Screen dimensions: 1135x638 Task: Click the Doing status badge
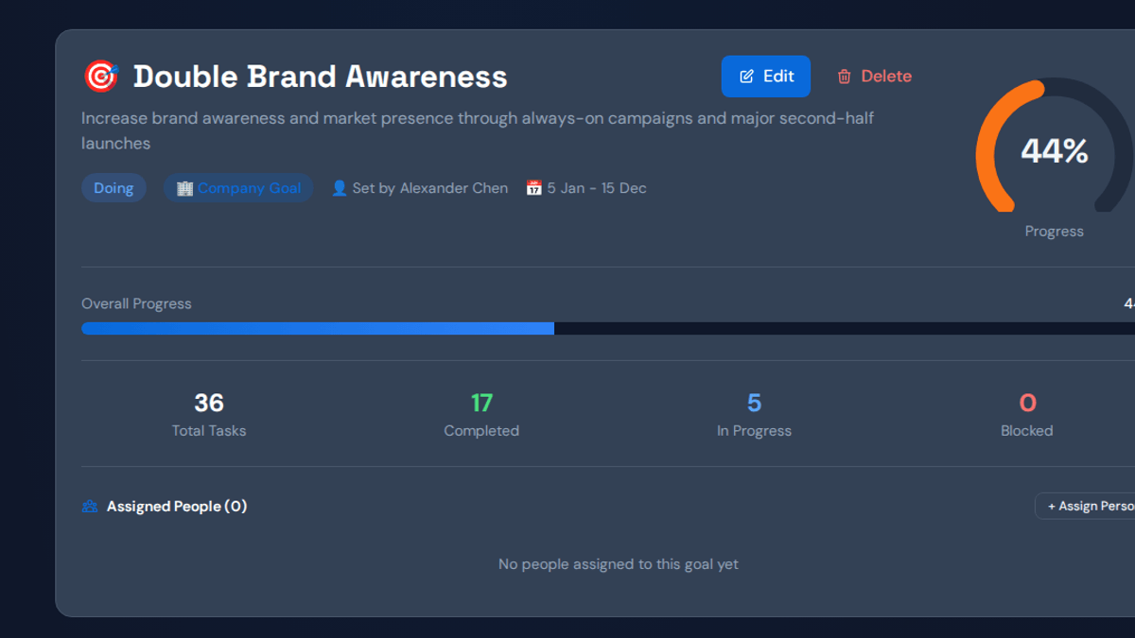coord(113,188)
